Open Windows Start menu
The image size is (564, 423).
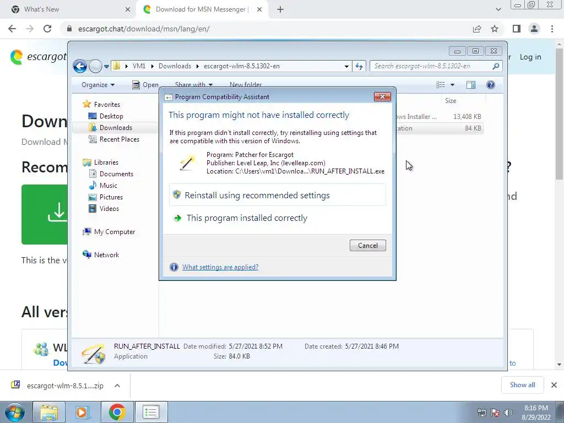point(15,412)
